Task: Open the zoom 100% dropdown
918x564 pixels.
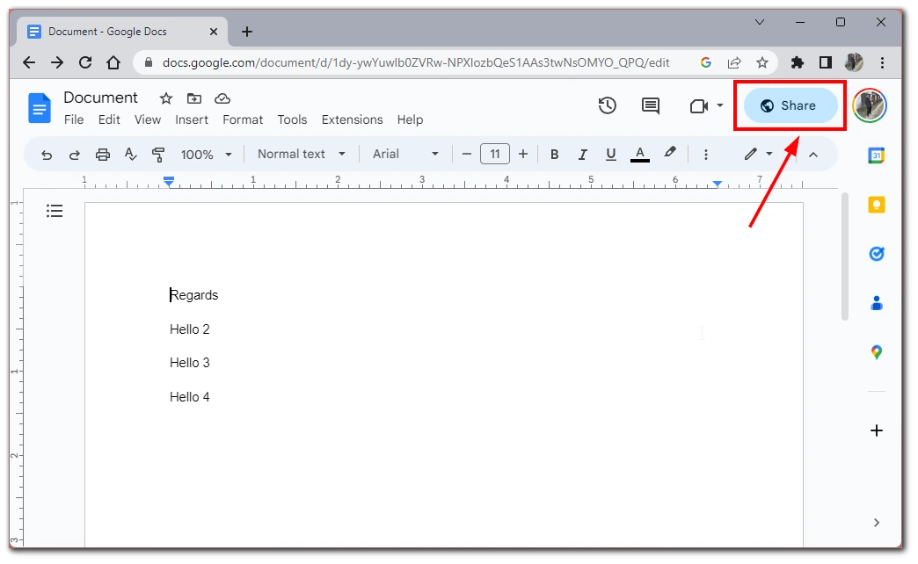Action: pyautogui.click(x=207, y=155)
